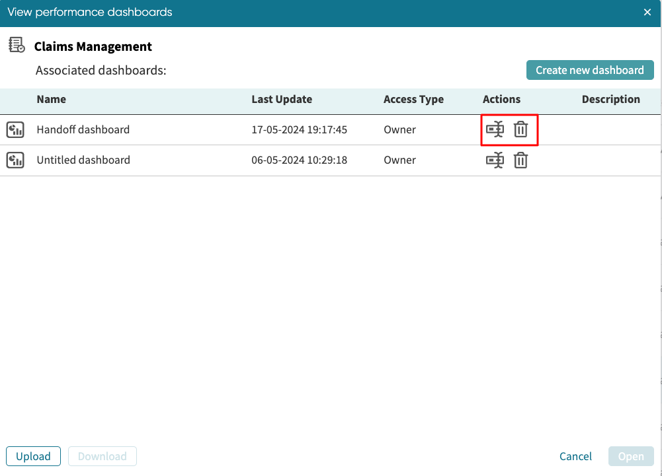The height and width of the screenshot is (476, 662).
Task: Click the Open button
Action: 631,456
